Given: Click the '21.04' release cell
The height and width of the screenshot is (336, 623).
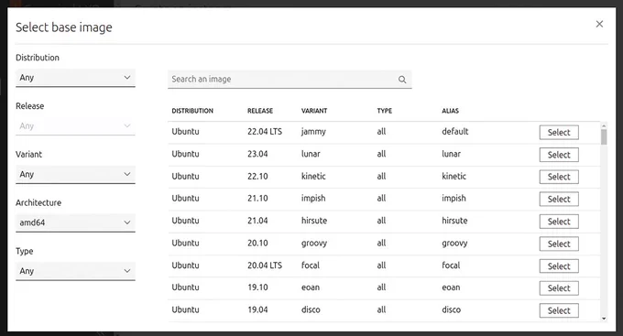Looking at the screenshot, I should pyautogui.click(x=257, y=221).
